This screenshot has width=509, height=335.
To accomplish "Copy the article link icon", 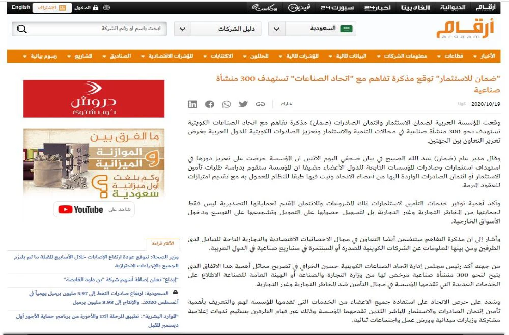I will click(x=260, y=104).
